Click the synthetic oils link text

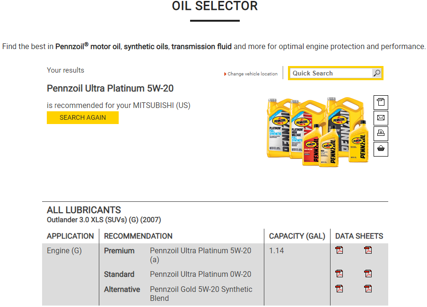[146, 47]
